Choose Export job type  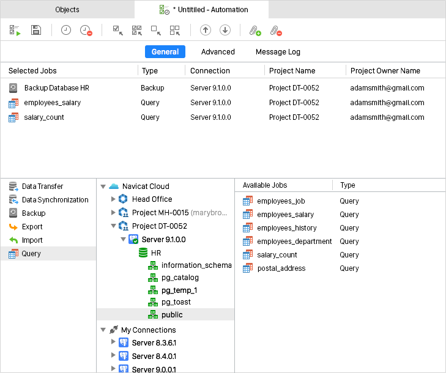pos(48,227)
